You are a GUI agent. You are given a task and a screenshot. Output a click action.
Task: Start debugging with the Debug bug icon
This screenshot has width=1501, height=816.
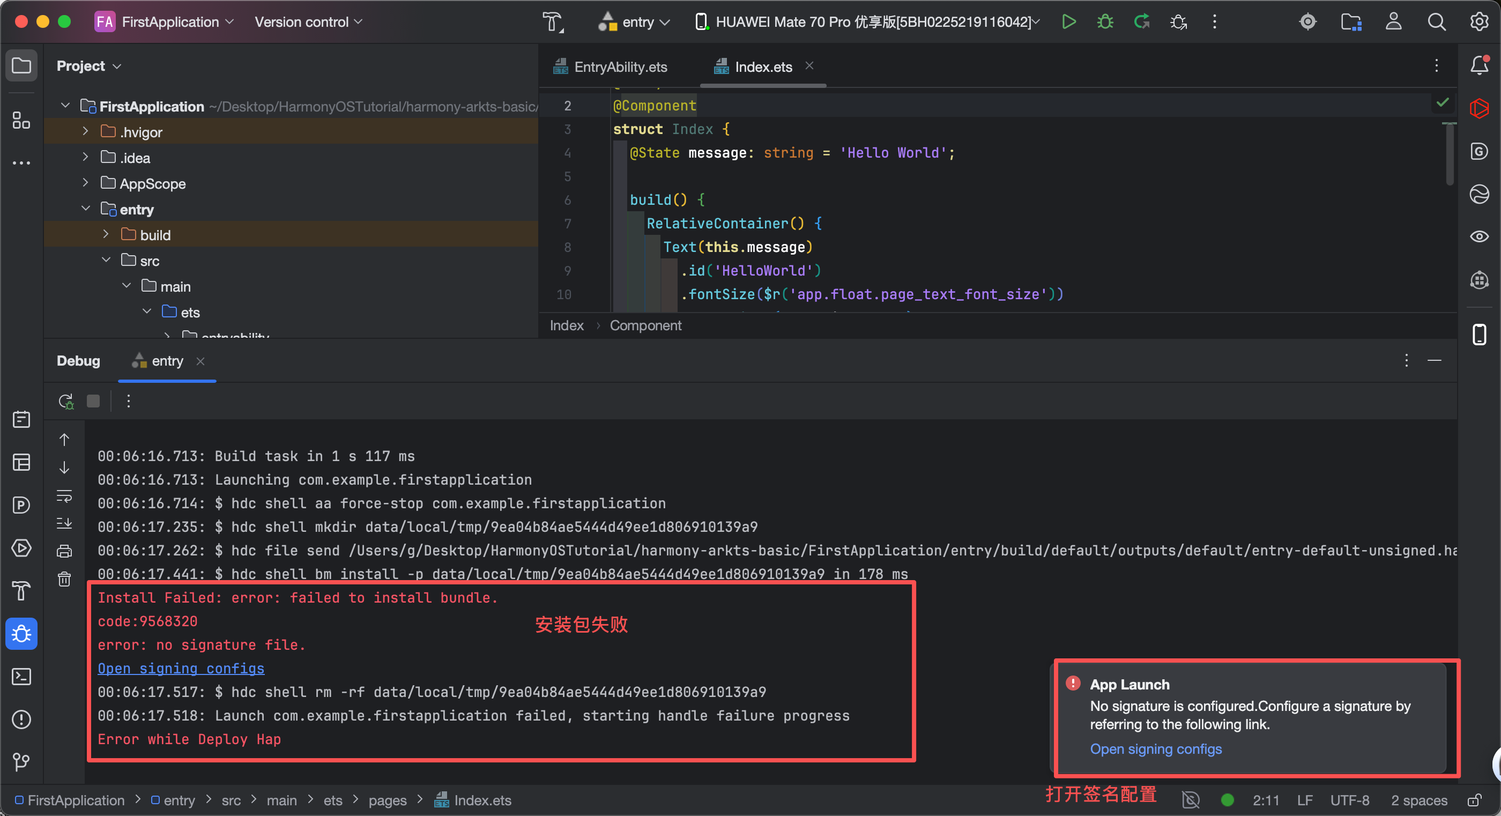point(1105,22)
